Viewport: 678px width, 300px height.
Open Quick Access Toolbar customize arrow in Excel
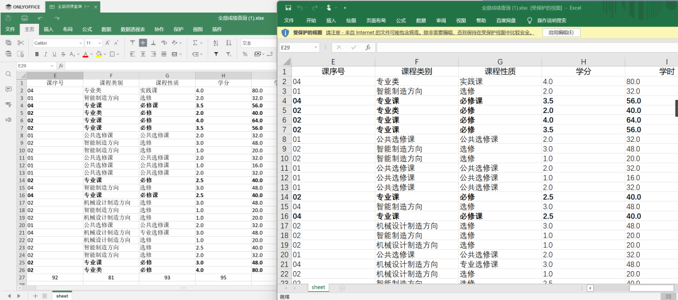tap(345, 8)
